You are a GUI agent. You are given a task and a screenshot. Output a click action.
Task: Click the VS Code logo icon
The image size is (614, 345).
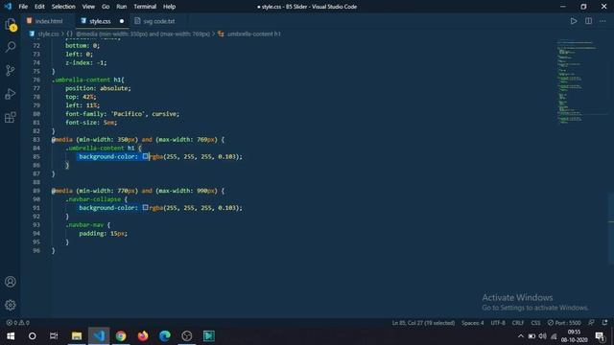coord(9,7)
